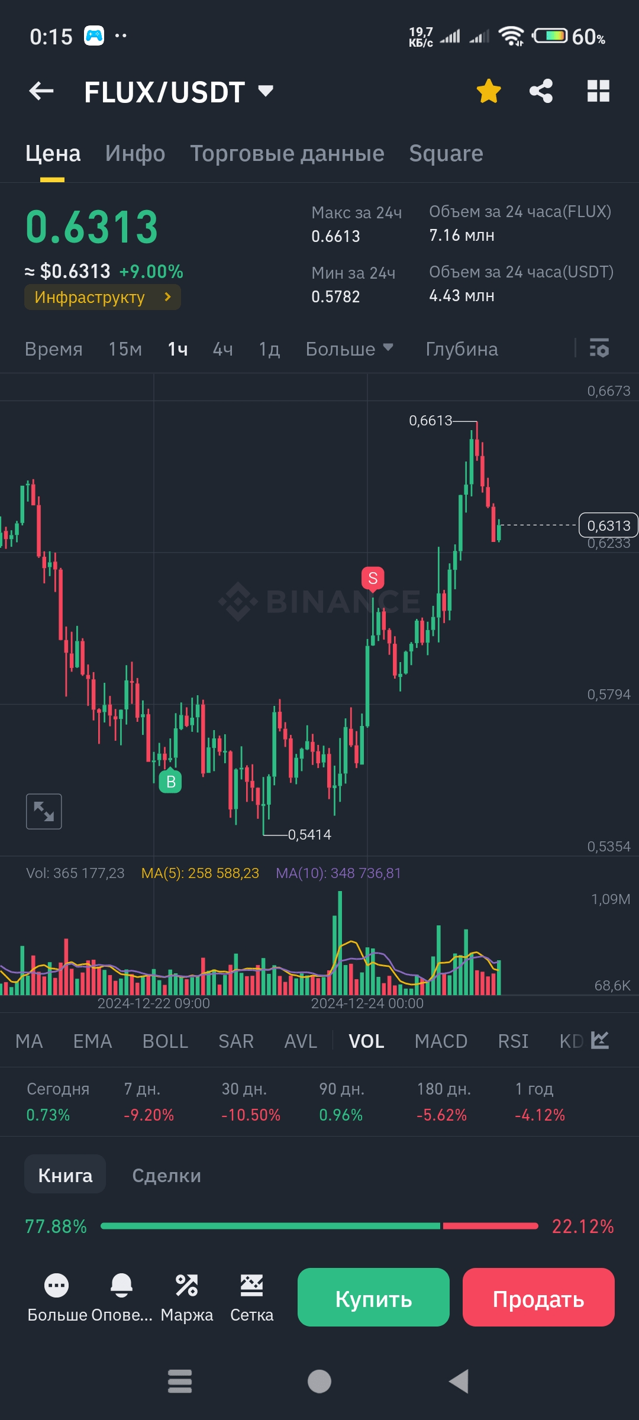The image size is (639, 1420).
Task: Expand the Больше timeframe dropdown
Action: [349, 349]
